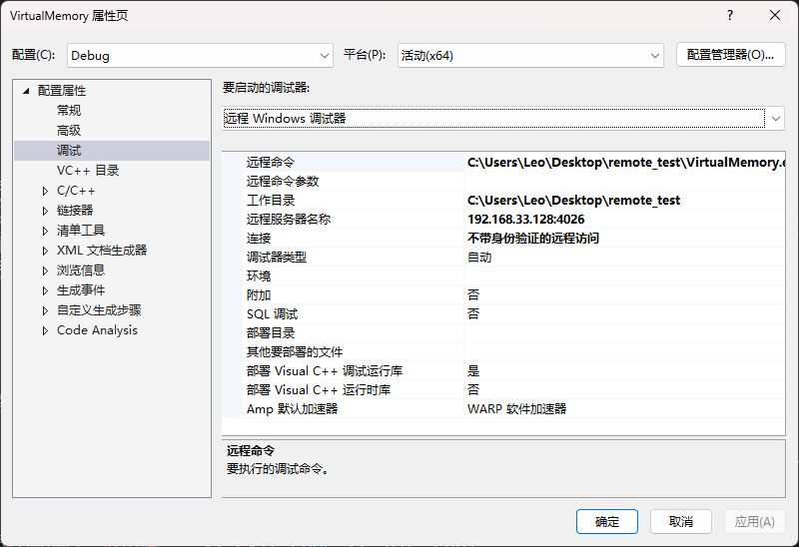Select 常规 in the property tree

[x=69, y=111]
